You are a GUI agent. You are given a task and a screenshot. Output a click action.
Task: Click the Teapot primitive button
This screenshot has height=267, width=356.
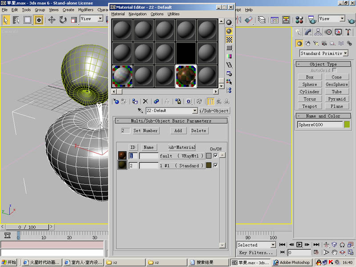tap(310, 106)
